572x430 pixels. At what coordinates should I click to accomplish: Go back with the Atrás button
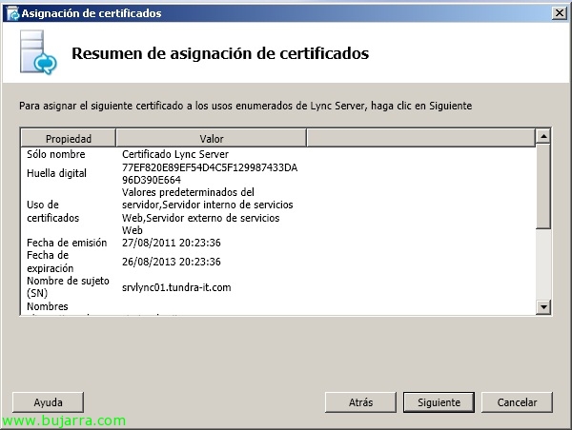(360, 402)
